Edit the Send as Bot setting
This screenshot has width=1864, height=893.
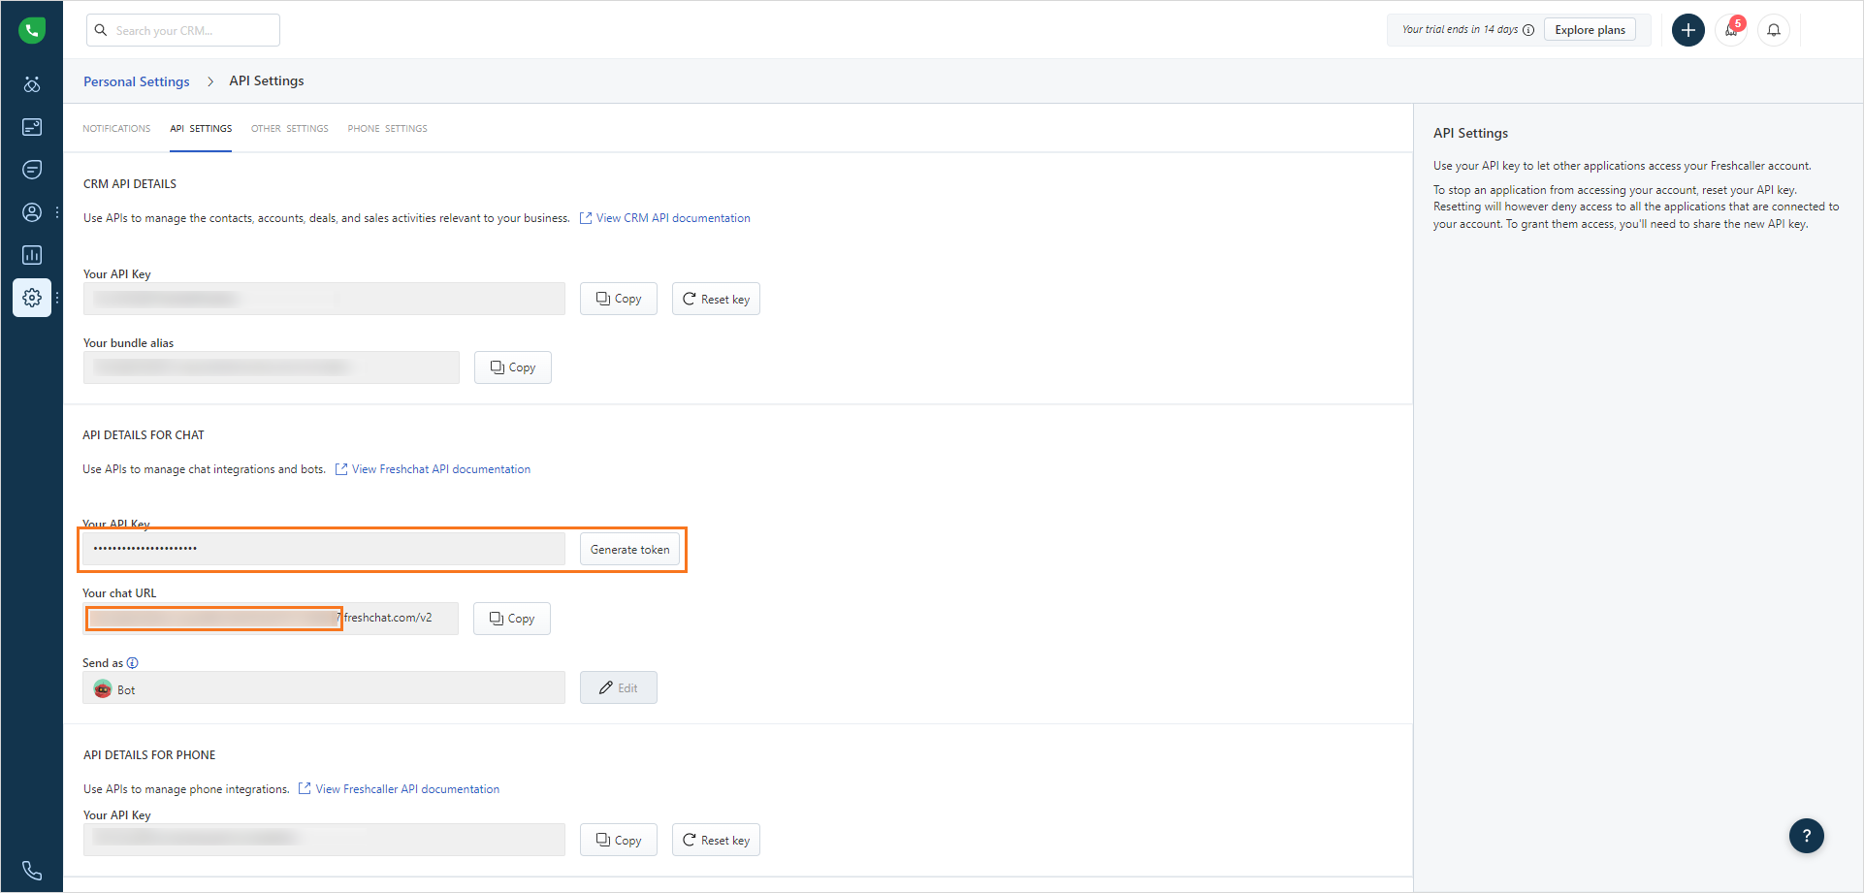619,687
